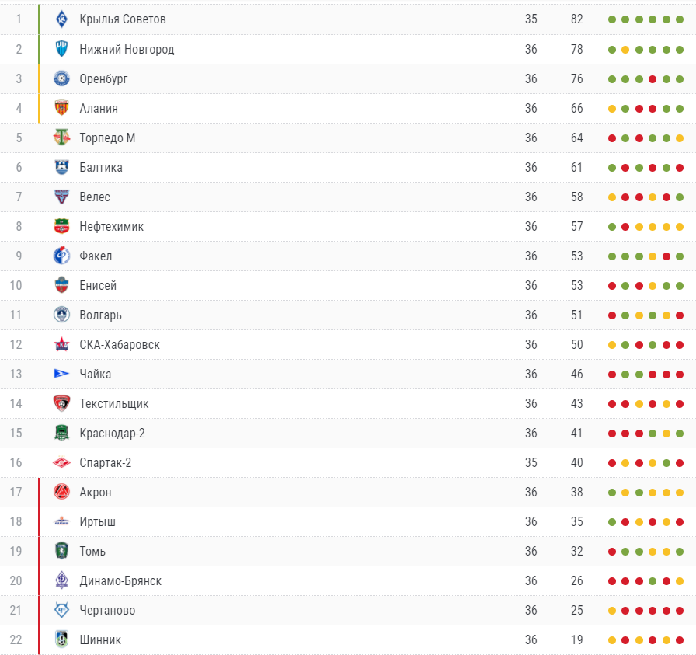
Task: Open the Текстильщик team page
Action: pyautogui.click(x=114, y=404)
